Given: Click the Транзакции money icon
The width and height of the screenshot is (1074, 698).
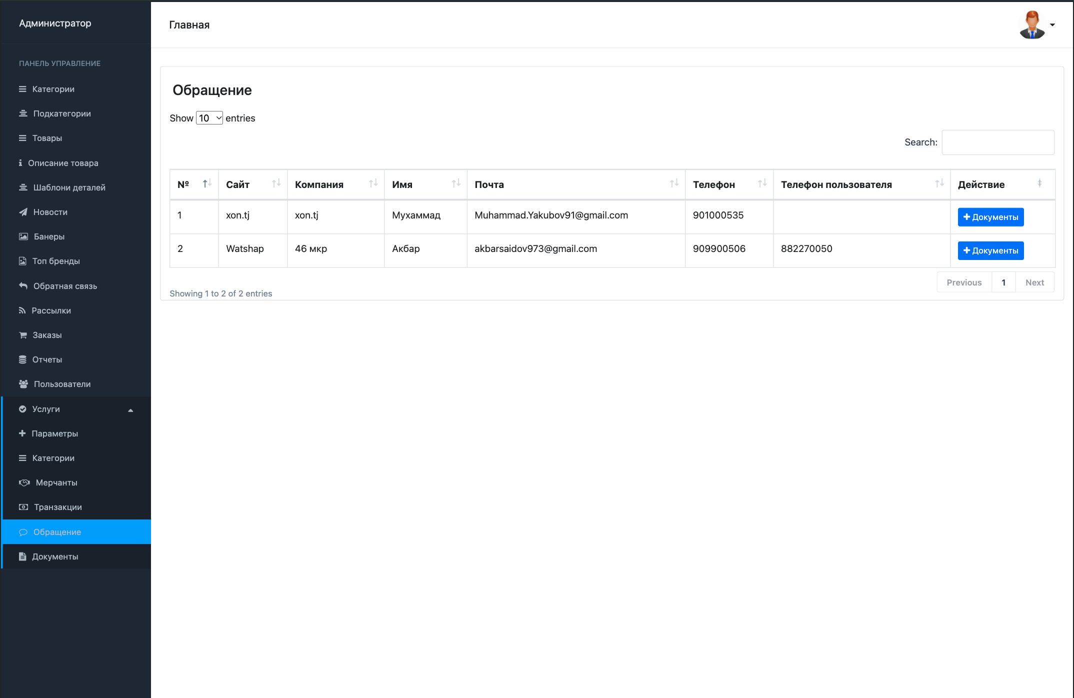Looking at the screenshot, I should (23, 507).
